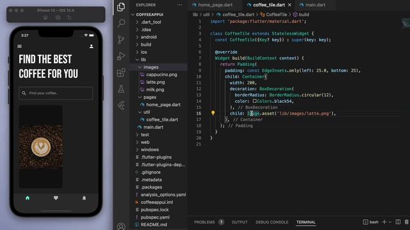Click the simulator screenshot icon
Image resolution: width=410 pixels, height=230 pixels.
[58, 17]
